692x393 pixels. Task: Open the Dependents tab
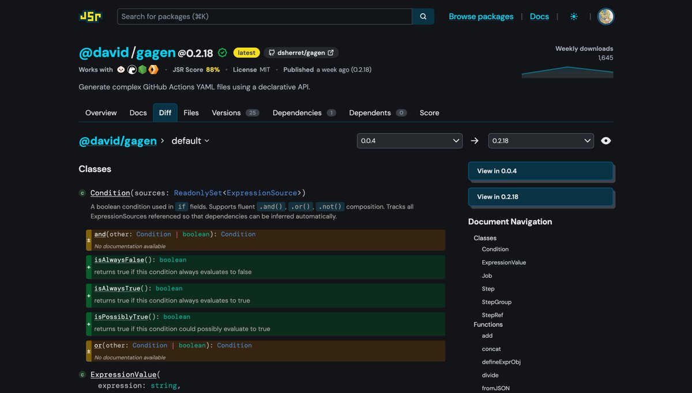click(378, 113)
